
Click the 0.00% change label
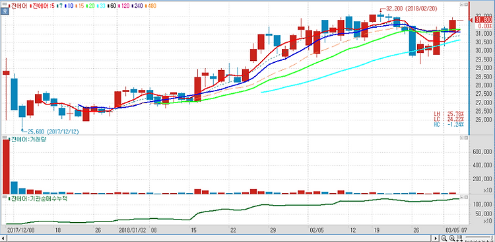pos(484,26)
